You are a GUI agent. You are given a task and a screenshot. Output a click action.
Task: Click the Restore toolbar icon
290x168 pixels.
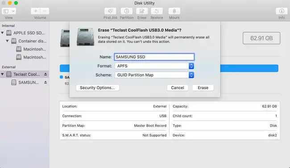157,11
